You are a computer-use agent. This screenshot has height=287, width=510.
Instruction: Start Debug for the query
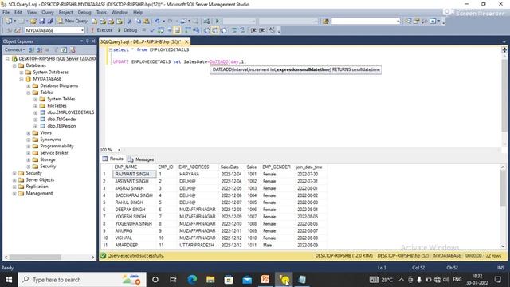coord(127,30)
